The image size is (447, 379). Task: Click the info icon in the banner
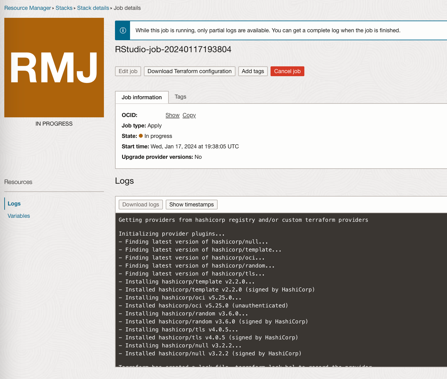tap(123, 30)
